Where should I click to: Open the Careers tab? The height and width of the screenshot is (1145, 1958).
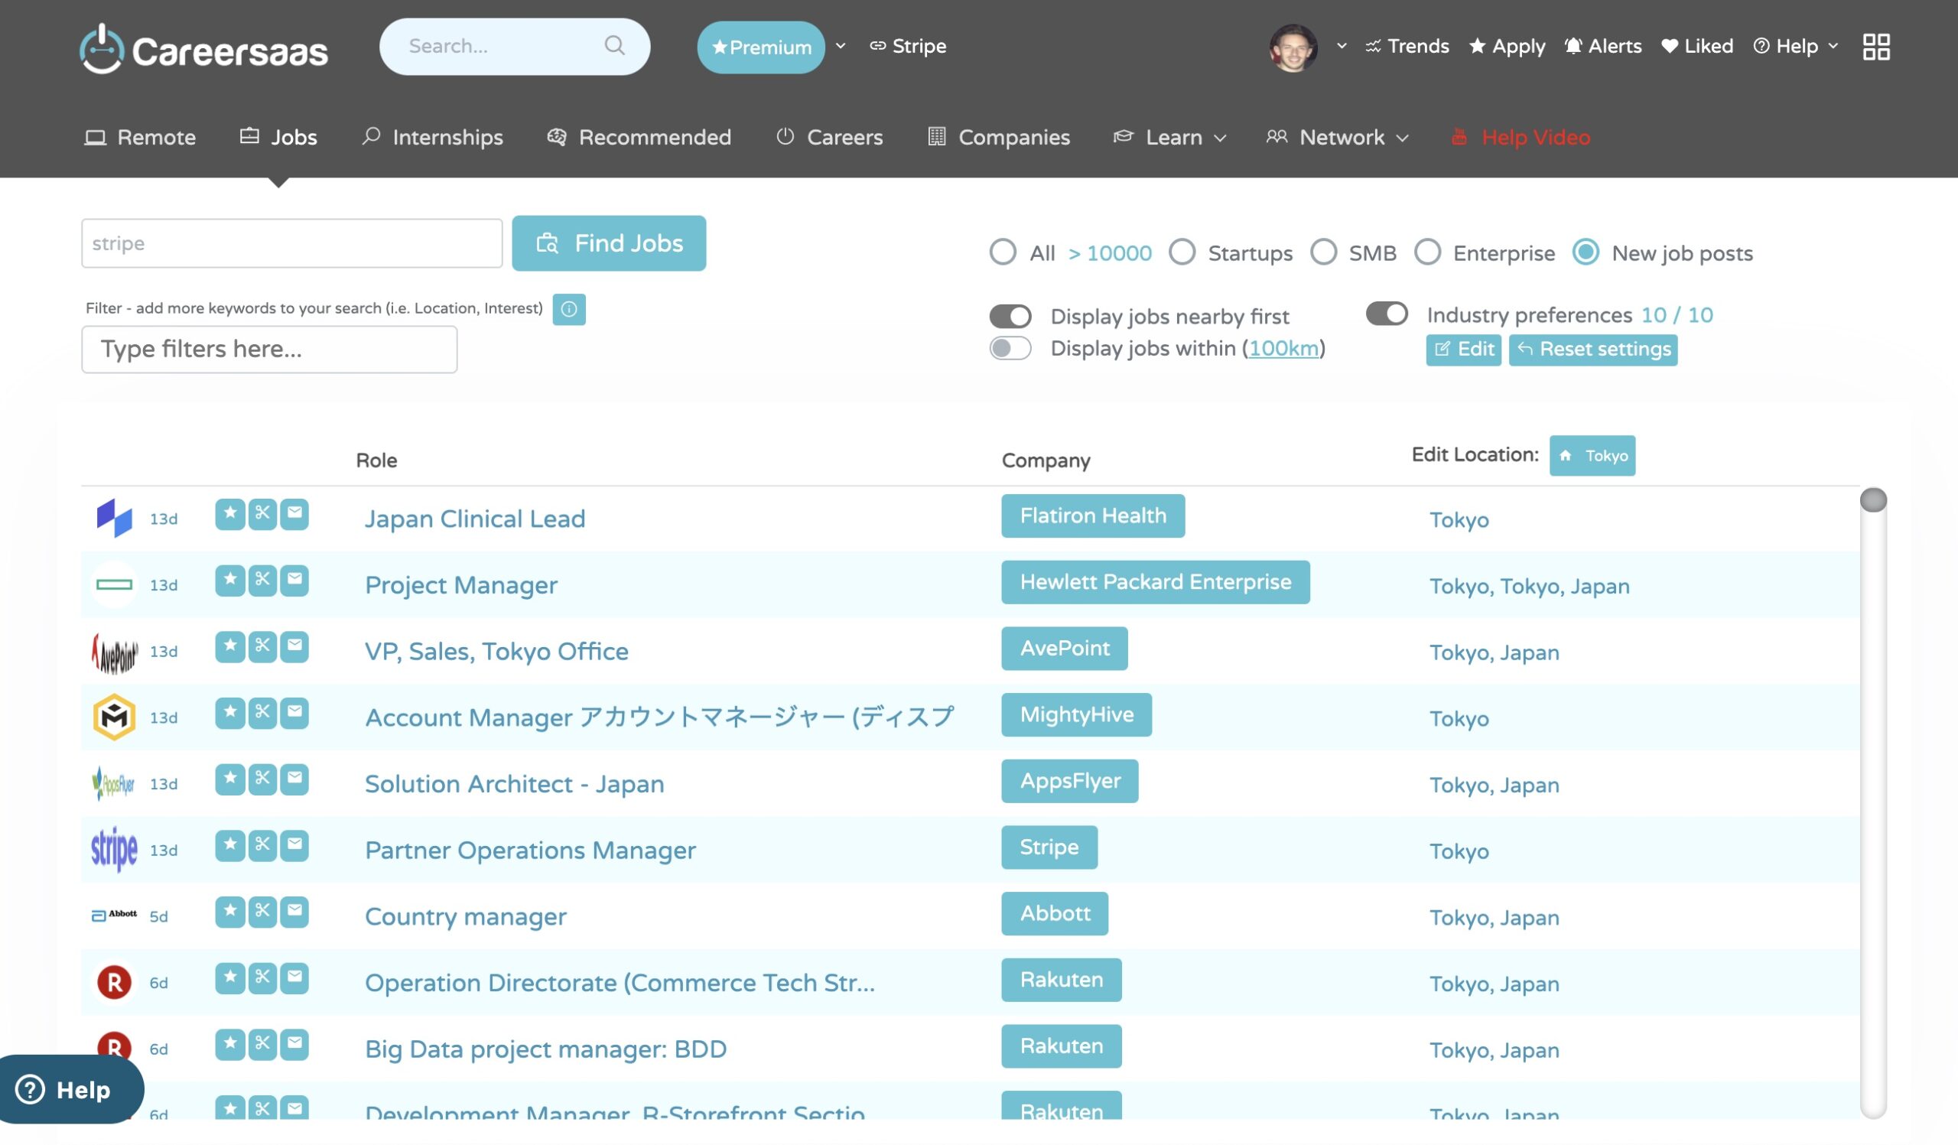(829, 138)
